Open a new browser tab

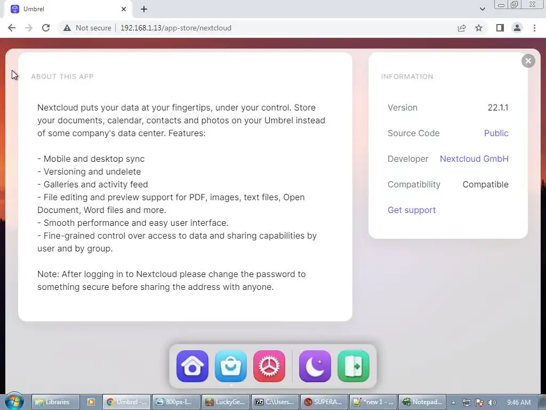tap(144, 9)
